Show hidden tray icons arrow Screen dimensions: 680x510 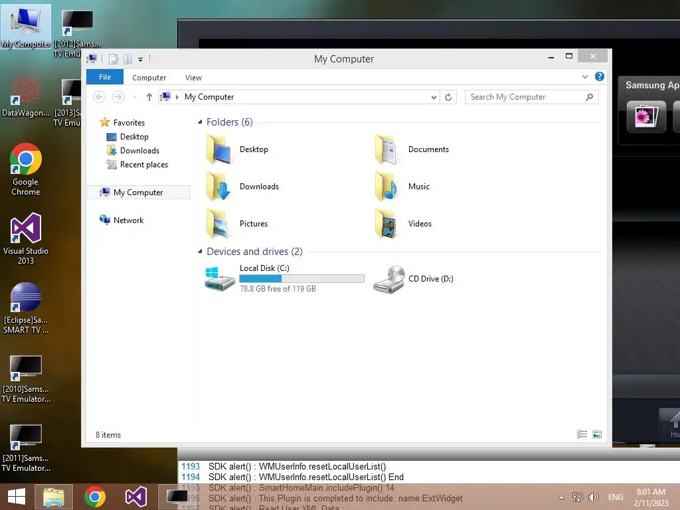pyautogui.click(x=561, y=497)
